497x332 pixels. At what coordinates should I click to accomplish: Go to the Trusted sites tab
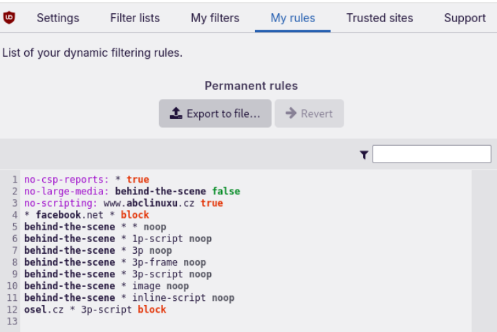[x=379, y=18]
